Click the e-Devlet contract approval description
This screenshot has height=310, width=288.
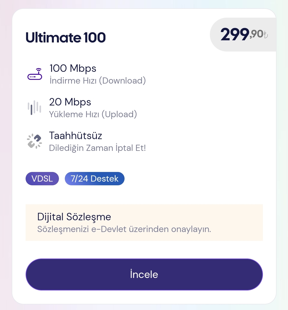[x=124, y=229]
